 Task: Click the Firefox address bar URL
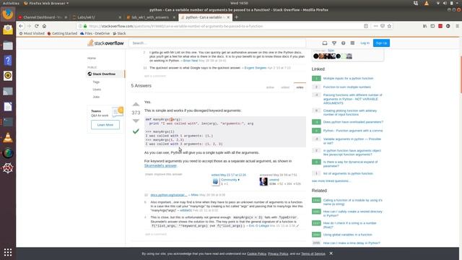175,26
